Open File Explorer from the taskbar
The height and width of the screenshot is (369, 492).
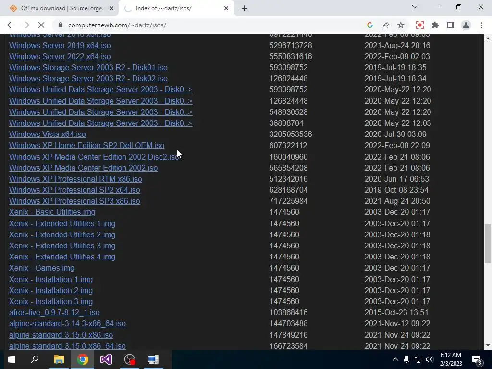point(59,359)
